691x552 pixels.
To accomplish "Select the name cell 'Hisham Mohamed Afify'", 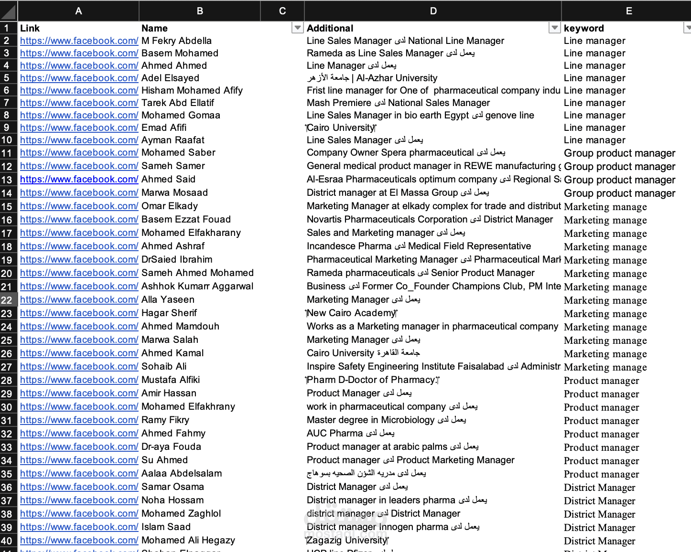I will click(x=200, y=91).
